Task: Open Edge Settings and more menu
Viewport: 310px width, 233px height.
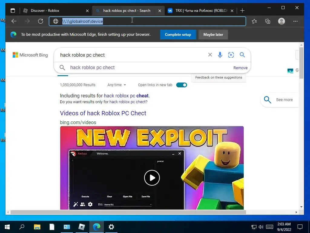Action: (295, 21)
